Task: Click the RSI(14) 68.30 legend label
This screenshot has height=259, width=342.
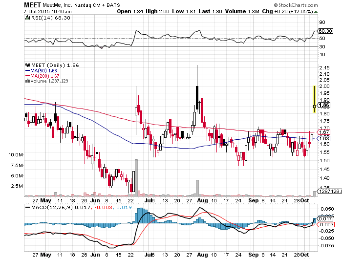Action: pyautogui.click(x=51, y=18)
